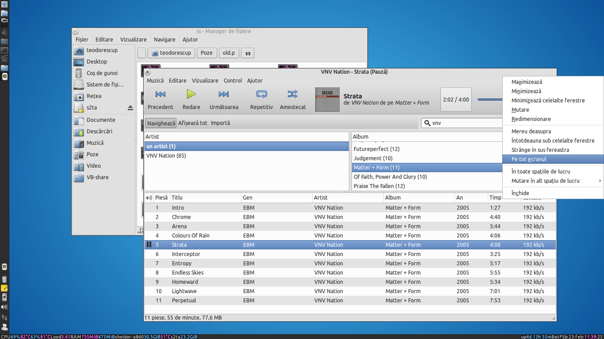The image size is (604, 339).
Task: Click teodorescup path bar button
Action: click(171, 53)
